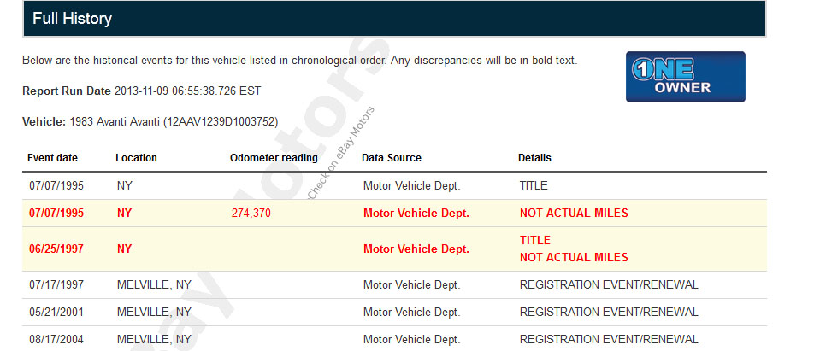The height and width of the screenshot is (351, 814).
Task: Click the vehicle VIN 12AAV1239D1003752 text
Action: 224,122
